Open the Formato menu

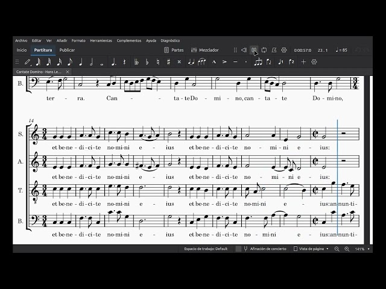click(78, 40)
